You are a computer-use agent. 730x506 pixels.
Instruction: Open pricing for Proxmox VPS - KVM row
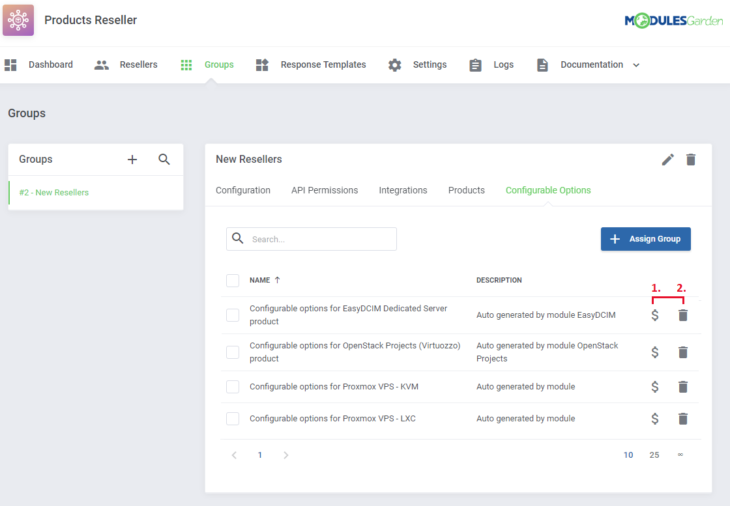[x=655, y=387]
